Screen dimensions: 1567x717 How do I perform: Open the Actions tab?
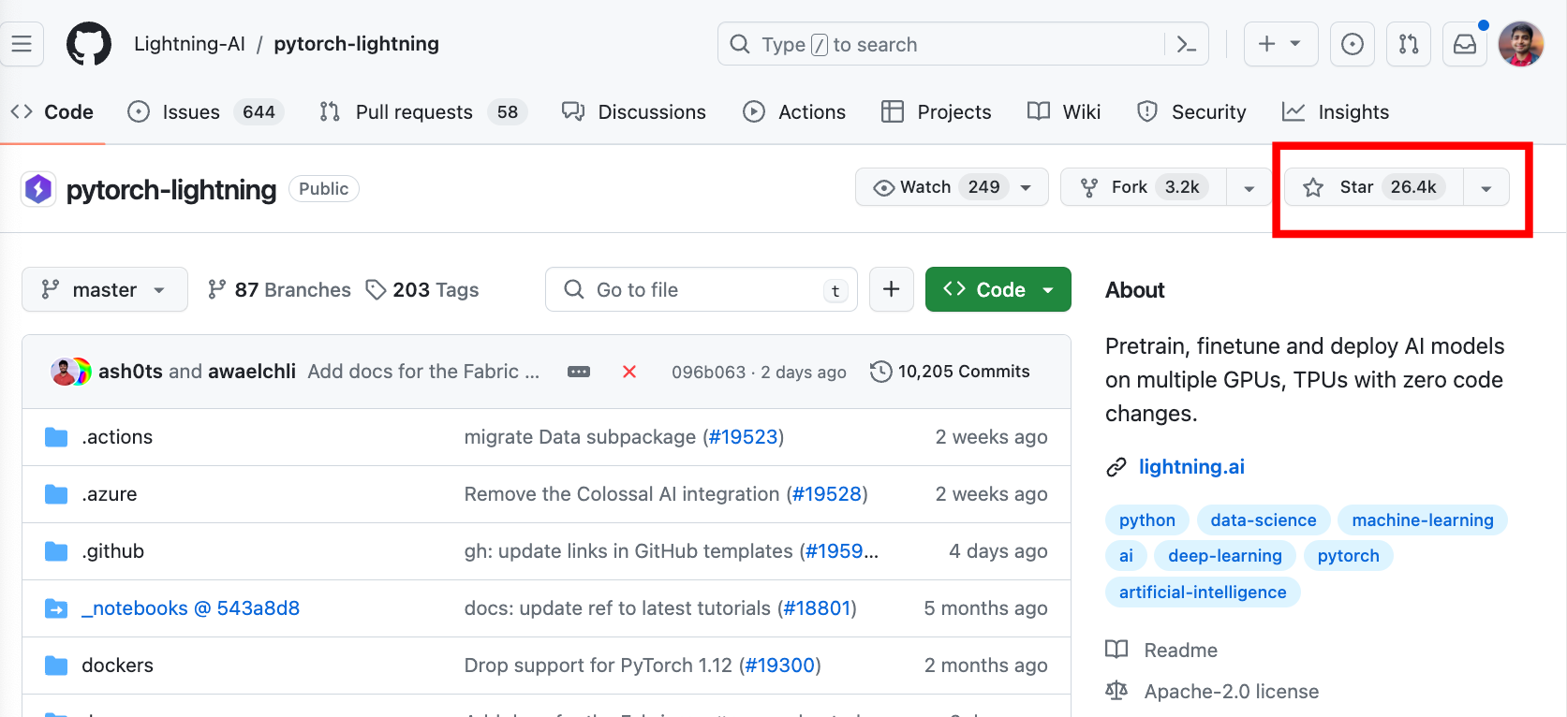coord(794,112)
